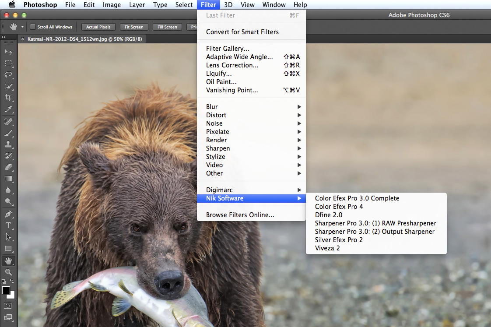Expand the Blur submenu

coord(252,107)
